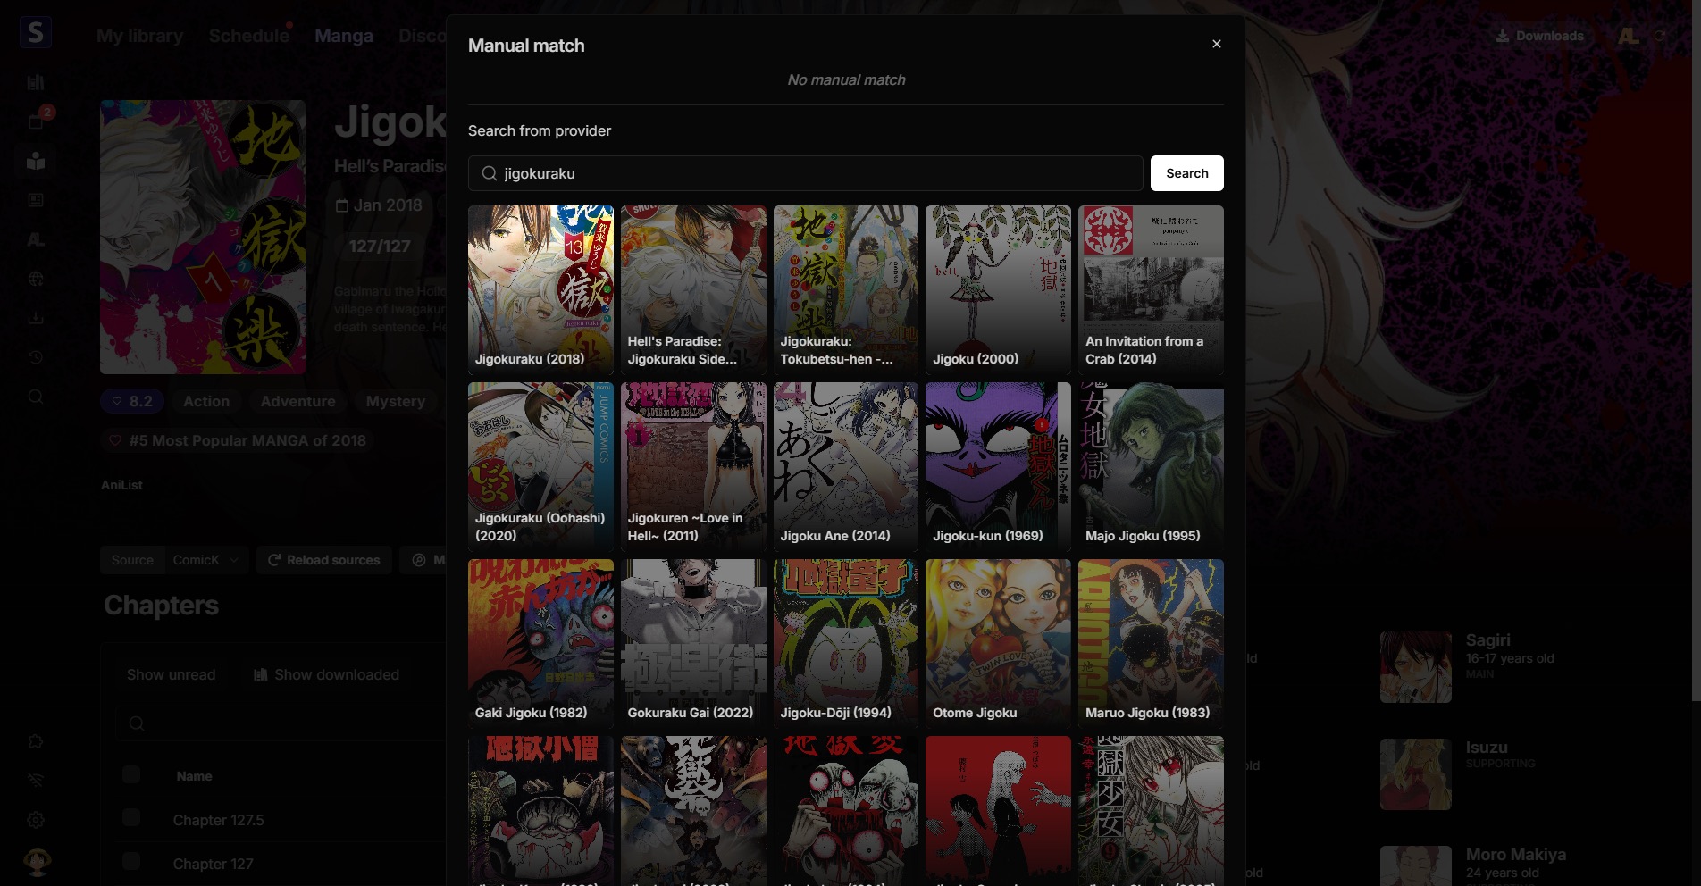Select Jigoku-Dōji (1994) result
1701x886 pixels.
846,643
